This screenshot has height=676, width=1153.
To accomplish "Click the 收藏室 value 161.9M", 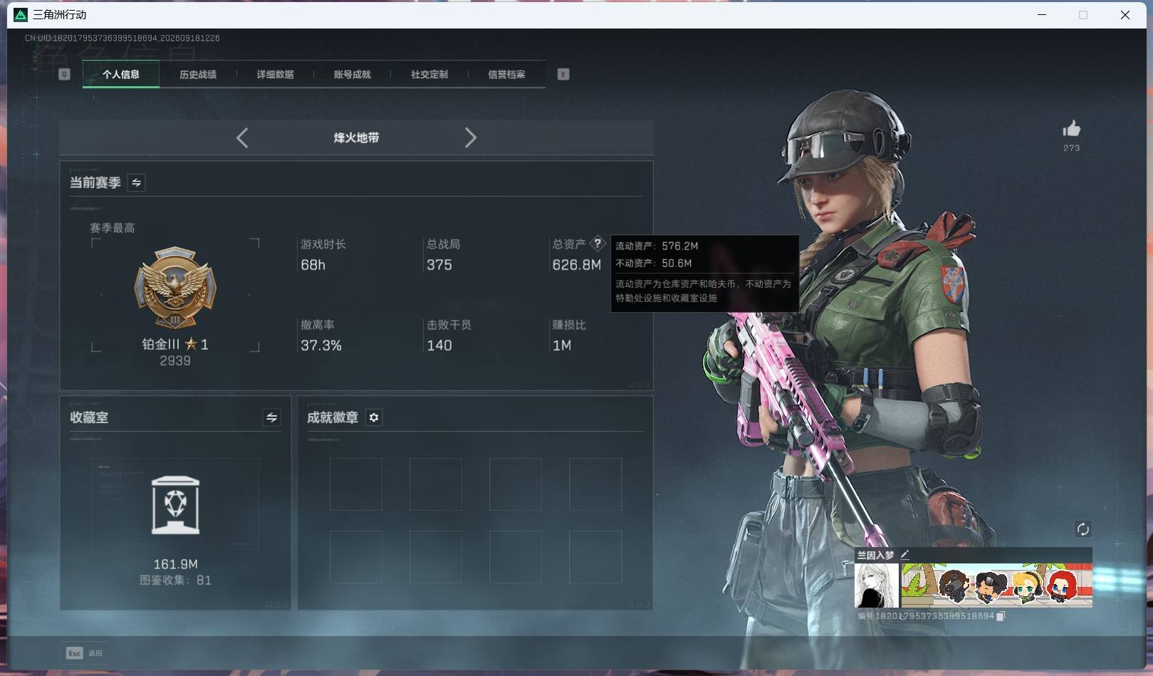I will (175, 564).
